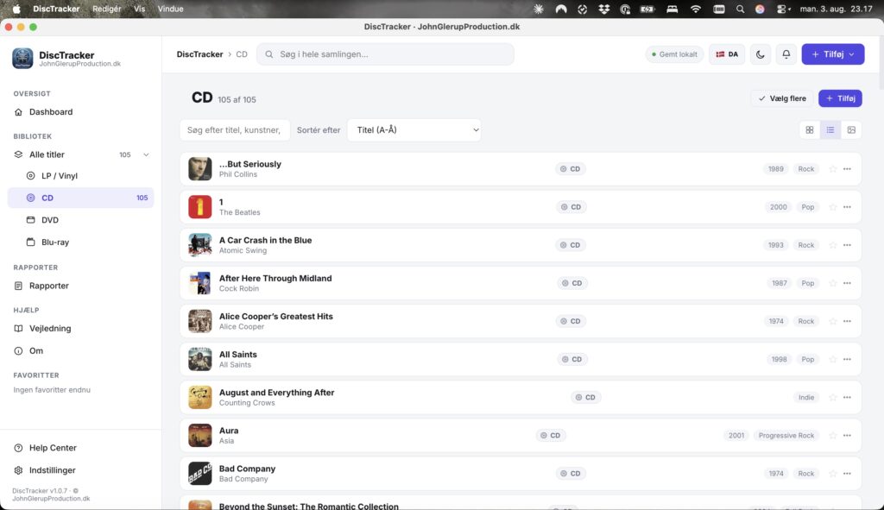Open more options for Bad Company
Screen dimensions: 884x510
point(847,474)
